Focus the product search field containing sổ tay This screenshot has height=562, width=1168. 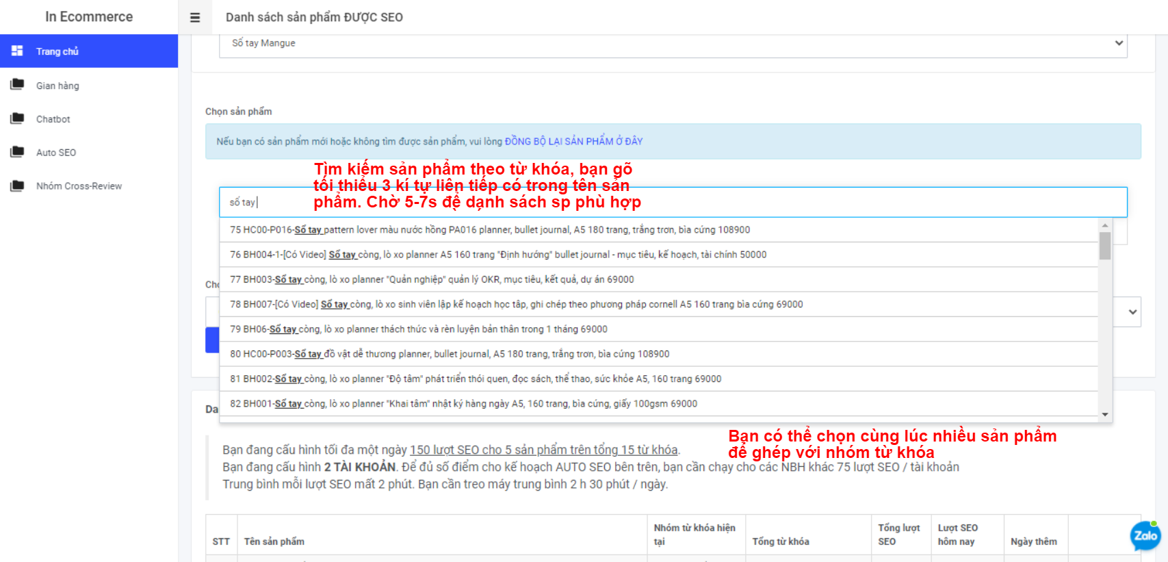673,202
